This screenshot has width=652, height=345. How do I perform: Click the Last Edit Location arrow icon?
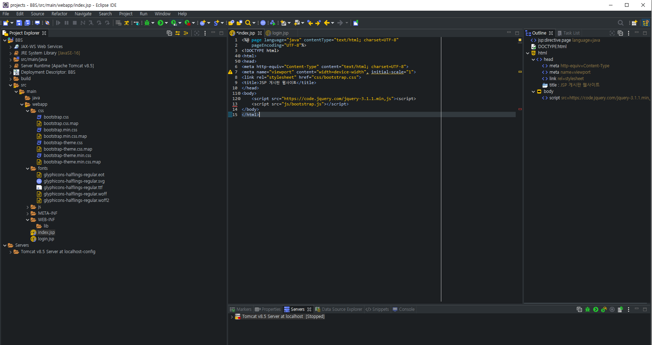point(310,23)
